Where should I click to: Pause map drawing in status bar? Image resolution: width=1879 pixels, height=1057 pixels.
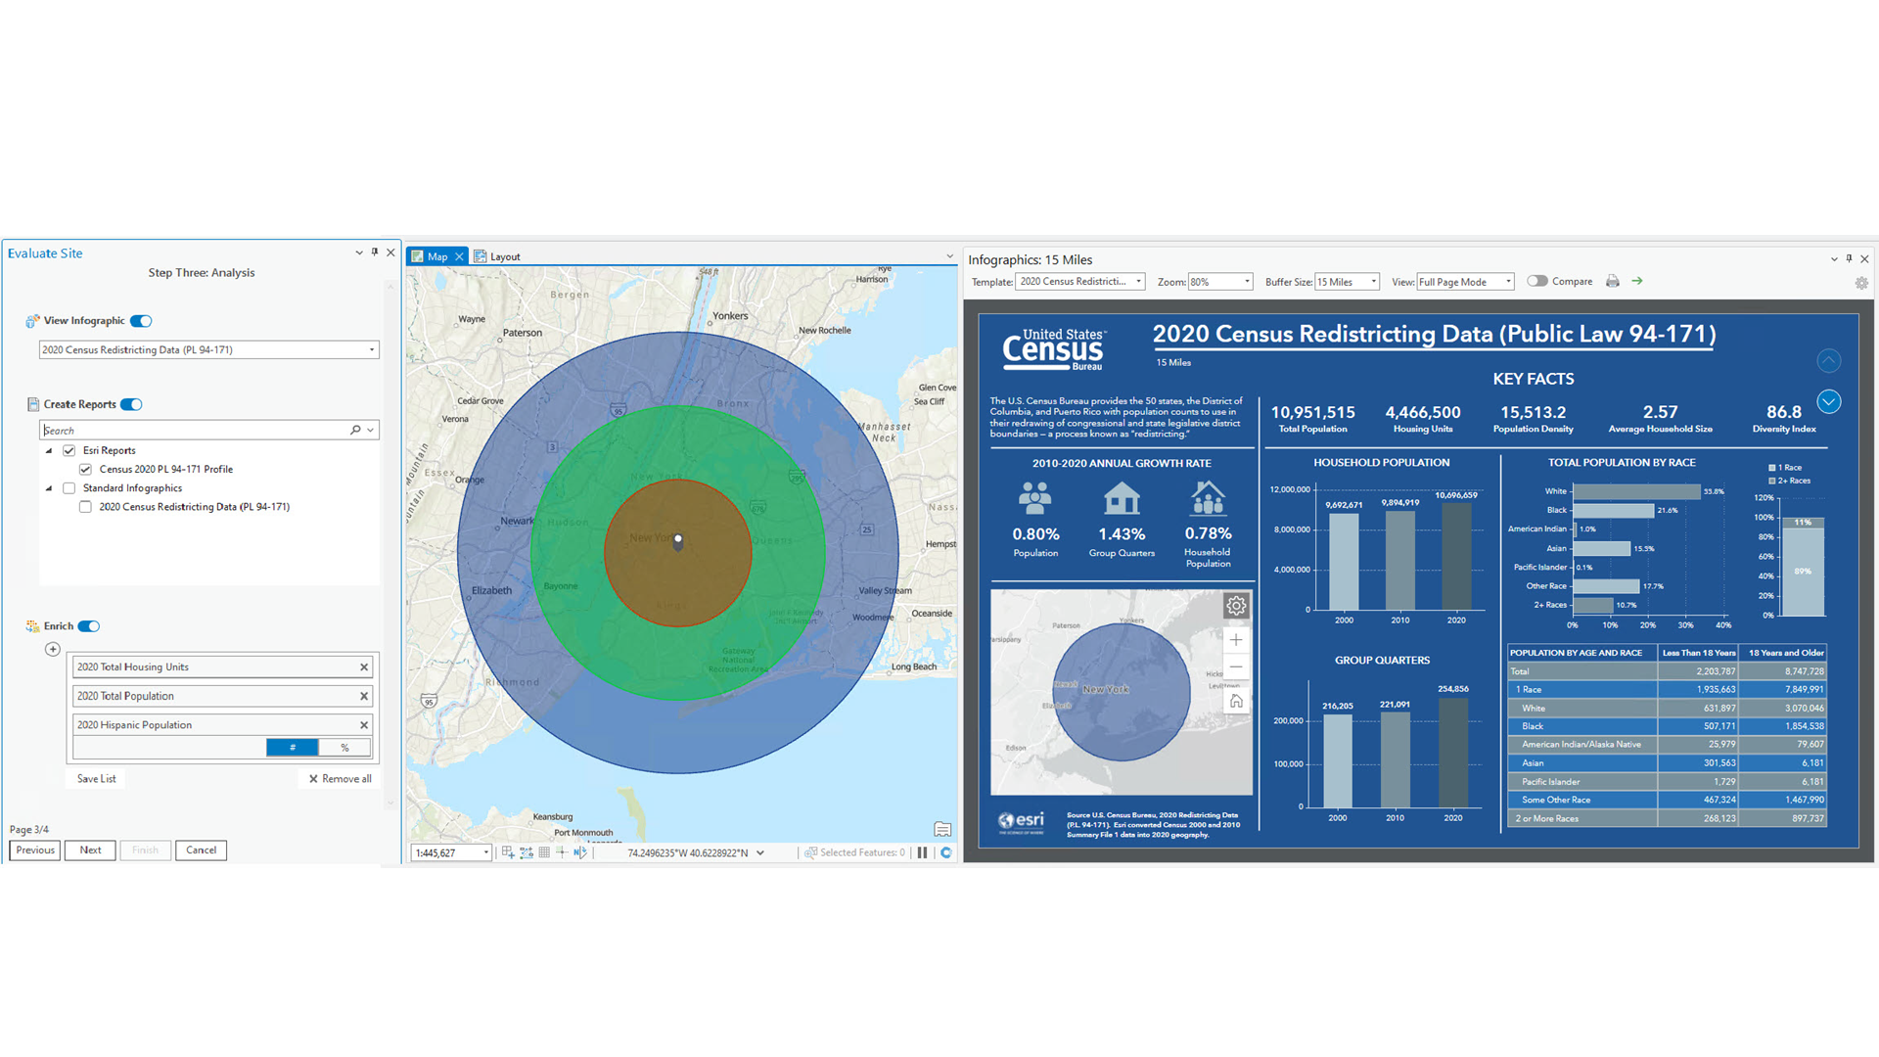pos(922,852)
